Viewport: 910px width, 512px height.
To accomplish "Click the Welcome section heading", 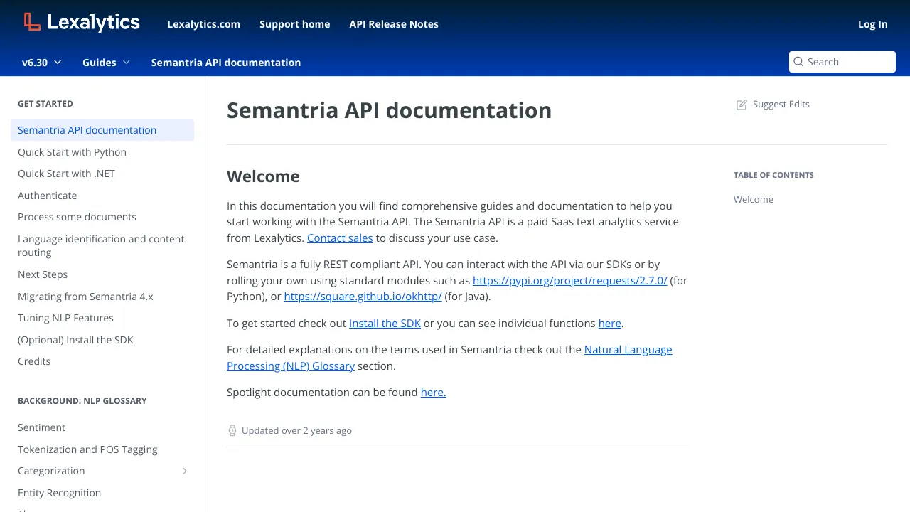I will [263, 176].
